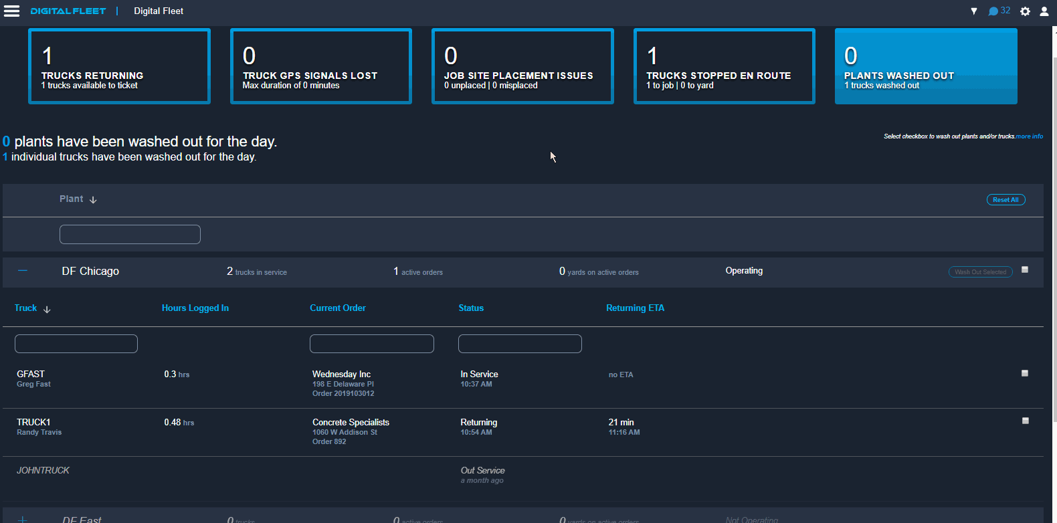The height and width of the screenshot is (523, 1057).
Task: Focus the Plant filter text field
Action: (x=130, y=234)
